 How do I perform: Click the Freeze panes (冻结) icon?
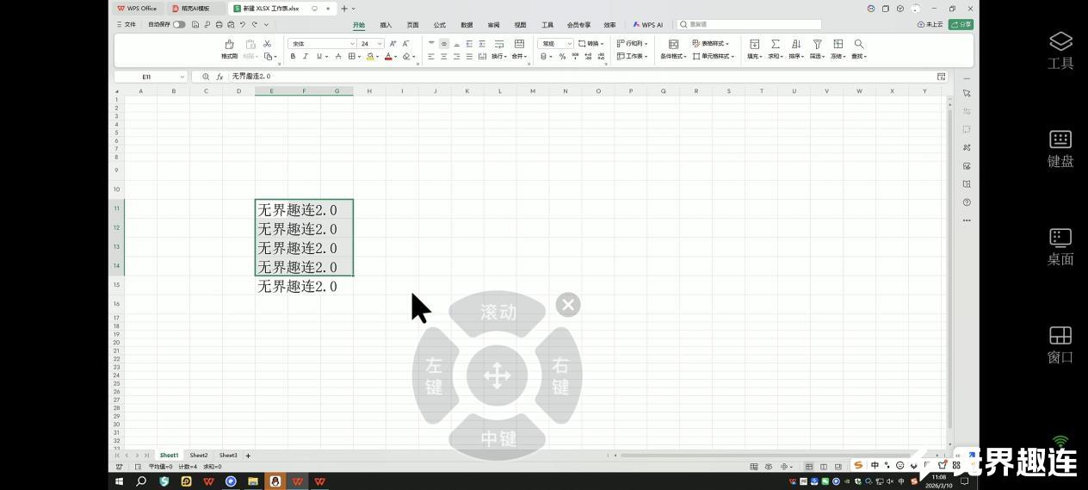pos(838,44)
